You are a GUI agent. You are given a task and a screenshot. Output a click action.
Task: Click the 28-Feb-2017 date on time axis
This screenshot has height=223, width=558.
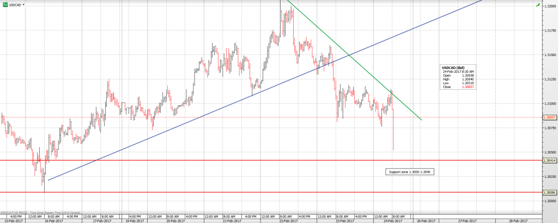tap(517, 221)
